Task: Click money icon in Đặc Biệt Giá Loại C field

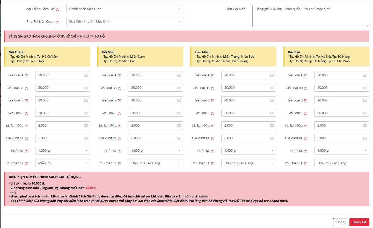Action: point(365,113)
